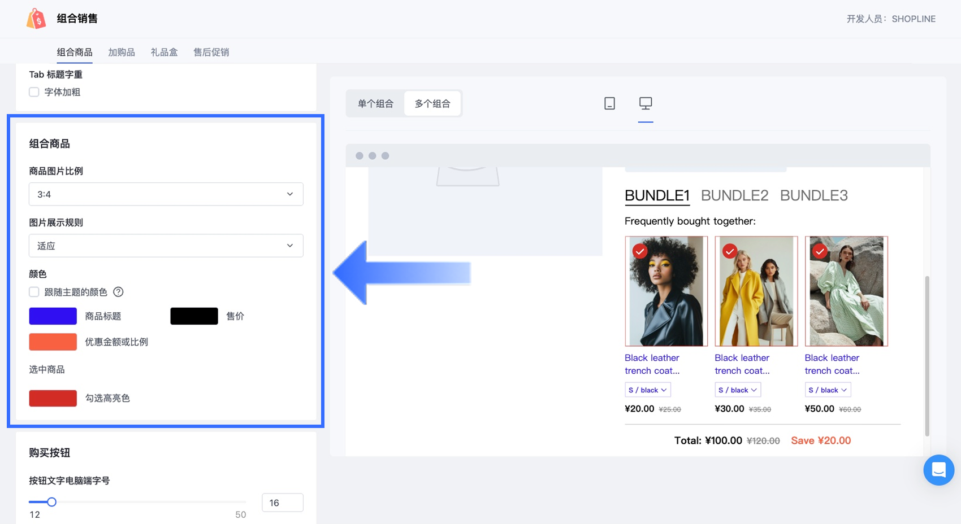Click the green dress product thumbnail
This screenshot has width=961, height=524.
[x=846, y=291]
